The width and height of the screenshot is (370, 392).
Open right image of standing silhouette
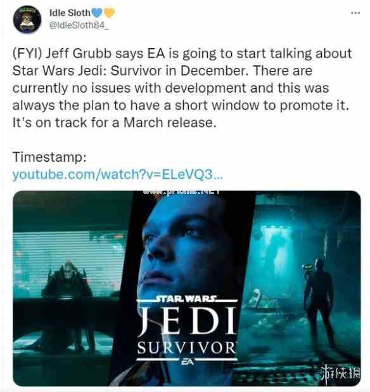[x=298, y=289]
